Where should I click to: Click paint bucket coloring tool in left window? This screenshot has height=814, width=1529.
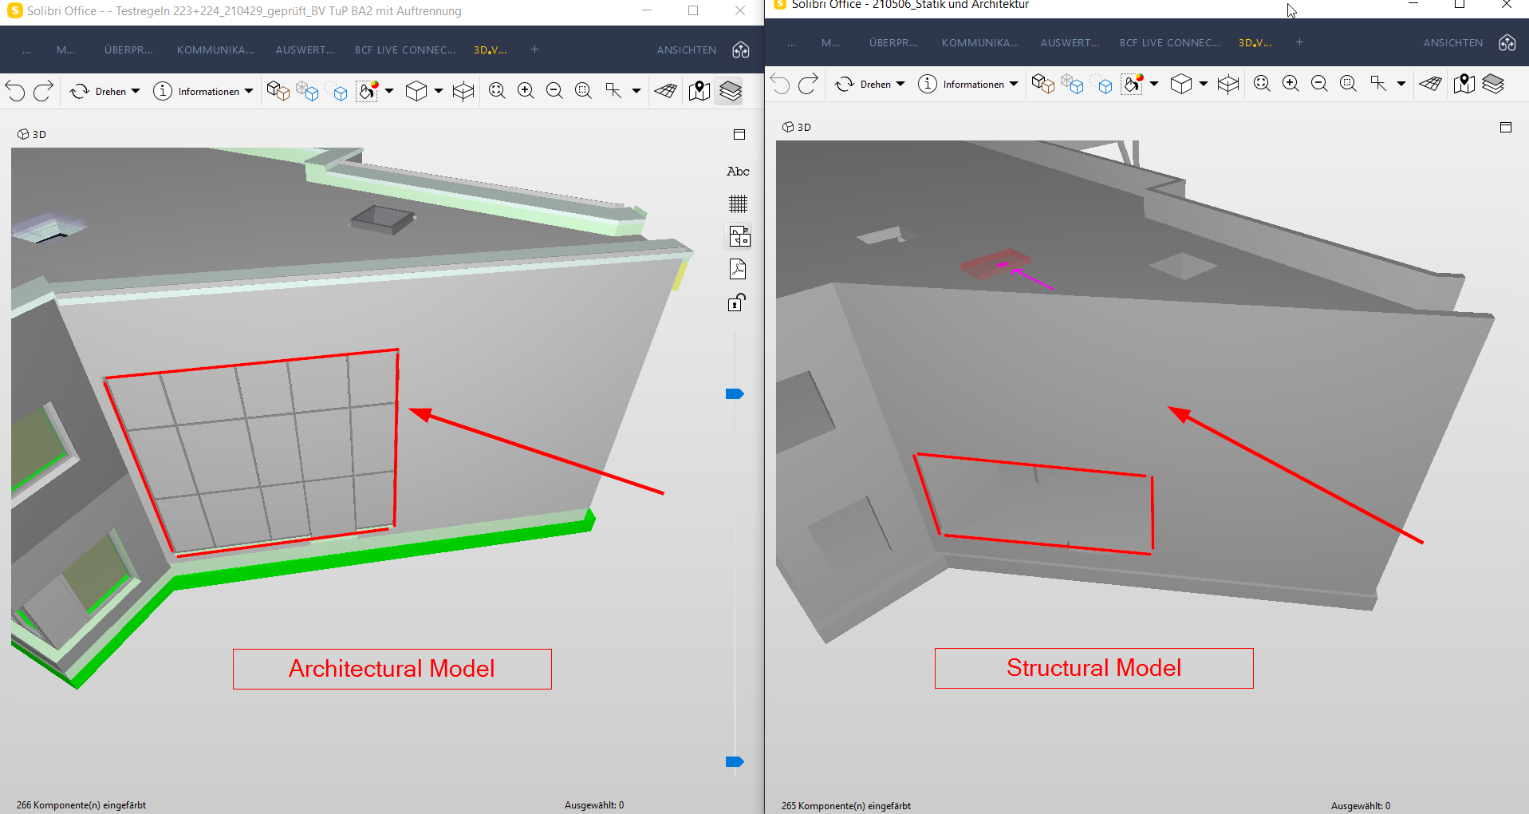coord(367,91)
